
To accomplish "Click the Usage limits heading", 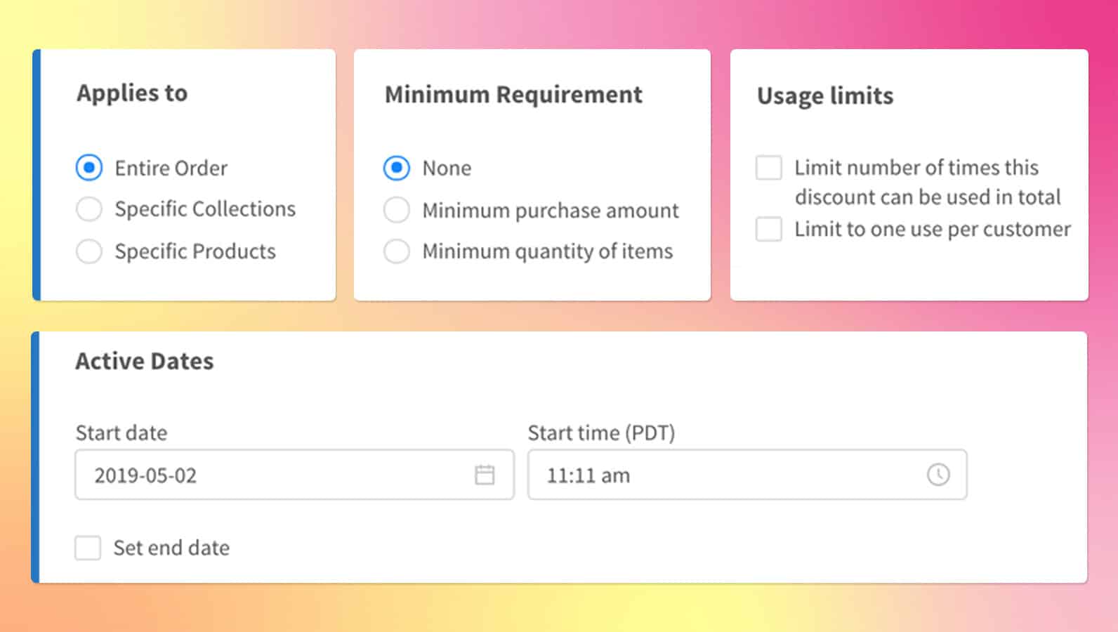I will tap(824, 96).
